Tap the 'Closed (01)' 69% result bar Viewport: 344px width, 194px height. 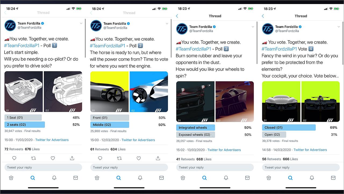289,127
